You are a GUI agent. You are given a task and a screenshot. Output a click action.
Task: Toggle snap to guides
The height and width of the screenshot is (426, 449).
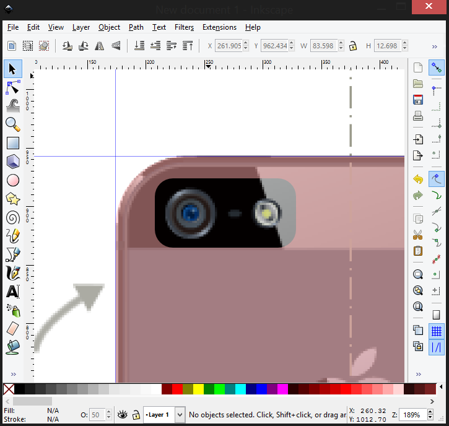pyautogui.click(x=437, y=347)
